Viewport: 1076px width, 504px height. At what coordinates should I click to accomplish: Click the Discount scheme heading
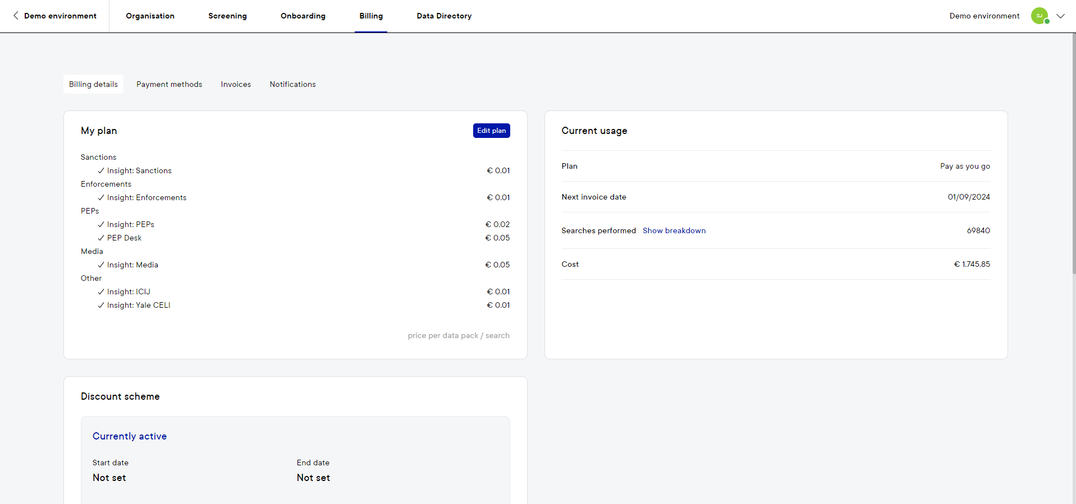point(120,396)
